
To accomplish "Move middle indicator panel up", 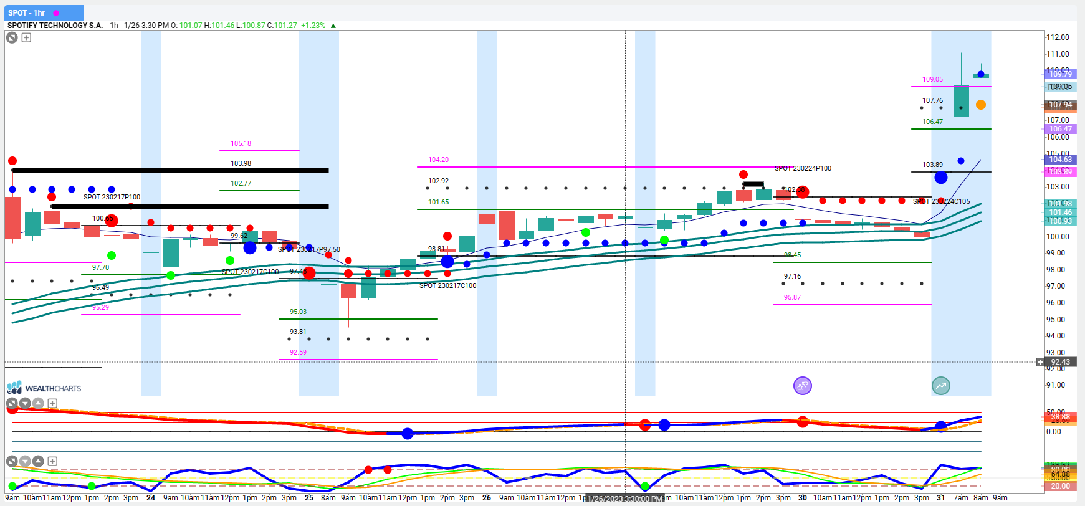I will click(38, 403).
